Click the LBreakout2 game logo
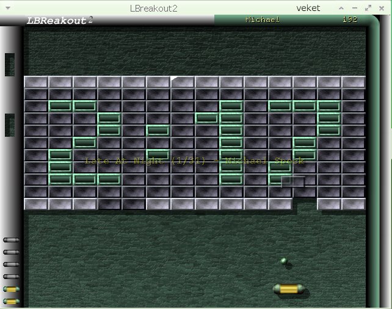This screenshot has width=392, height=309. coord(59,20)
